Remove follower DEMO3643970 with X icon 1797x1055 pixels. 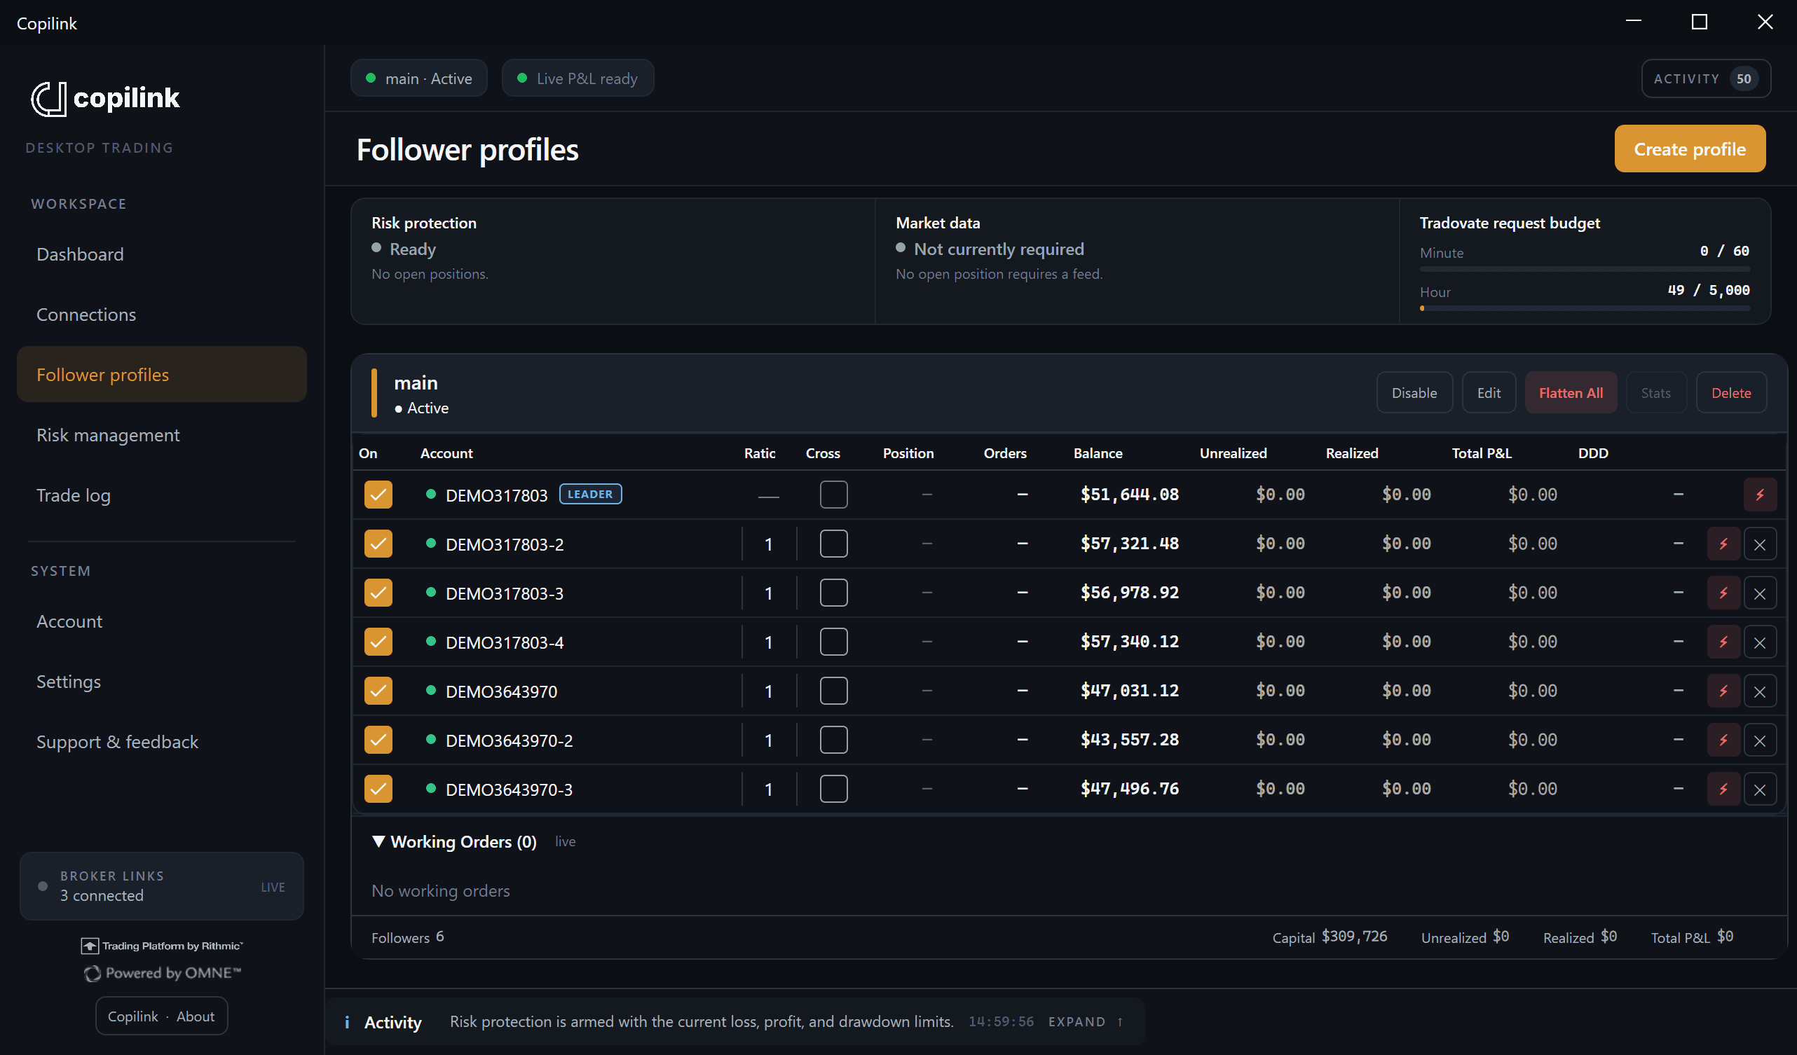pos(1759,691)
